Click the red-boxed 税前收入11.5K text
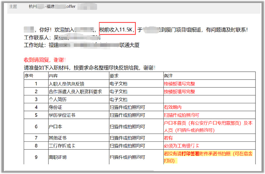 [x=117, y=30]
